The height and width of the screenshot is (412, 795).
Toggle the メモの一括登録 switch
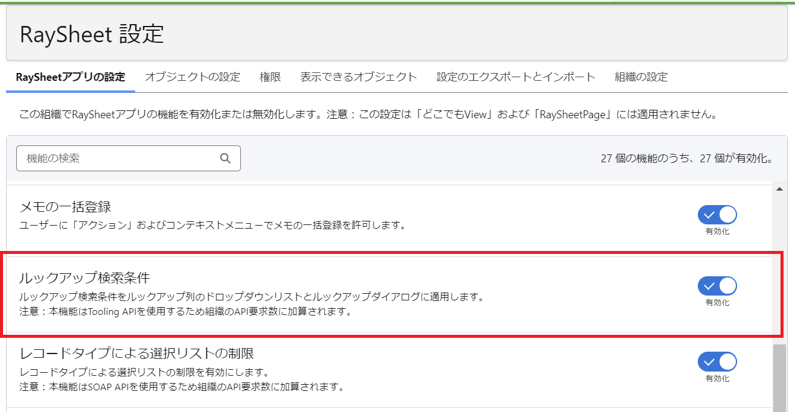tap(717, 215)
